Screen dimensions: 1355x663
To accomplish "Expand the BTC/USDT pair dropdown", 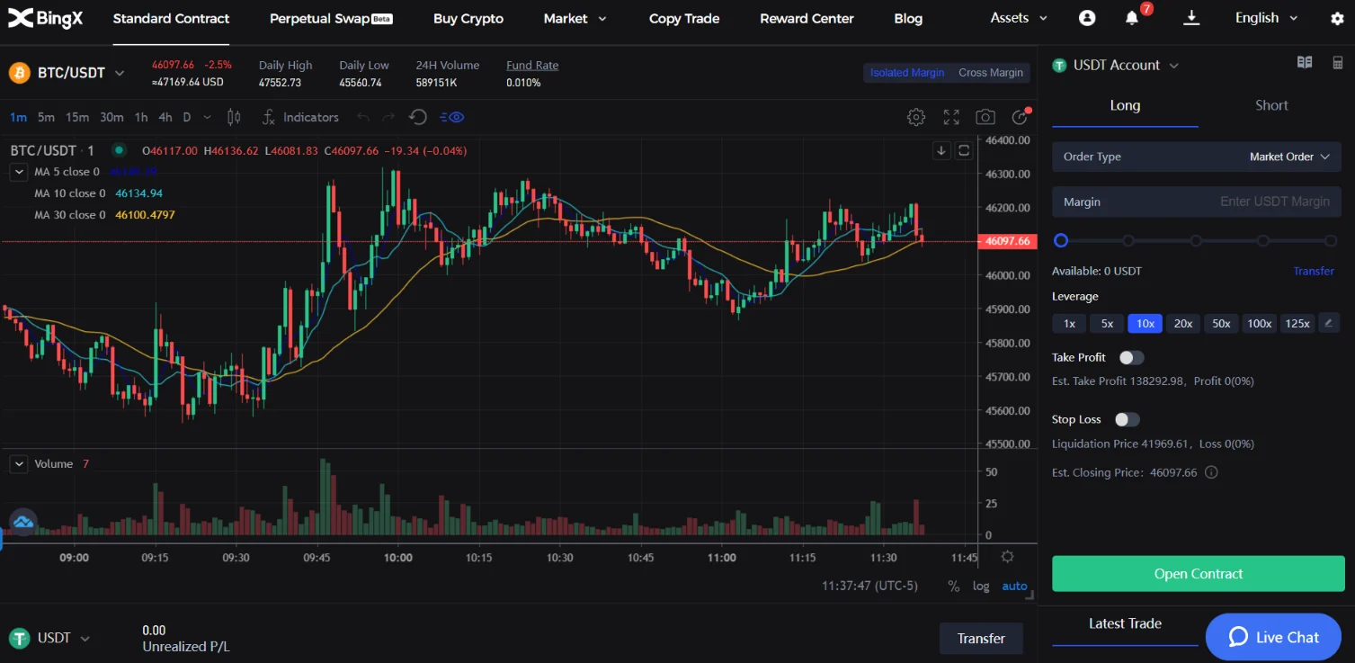I will [119, 73].
